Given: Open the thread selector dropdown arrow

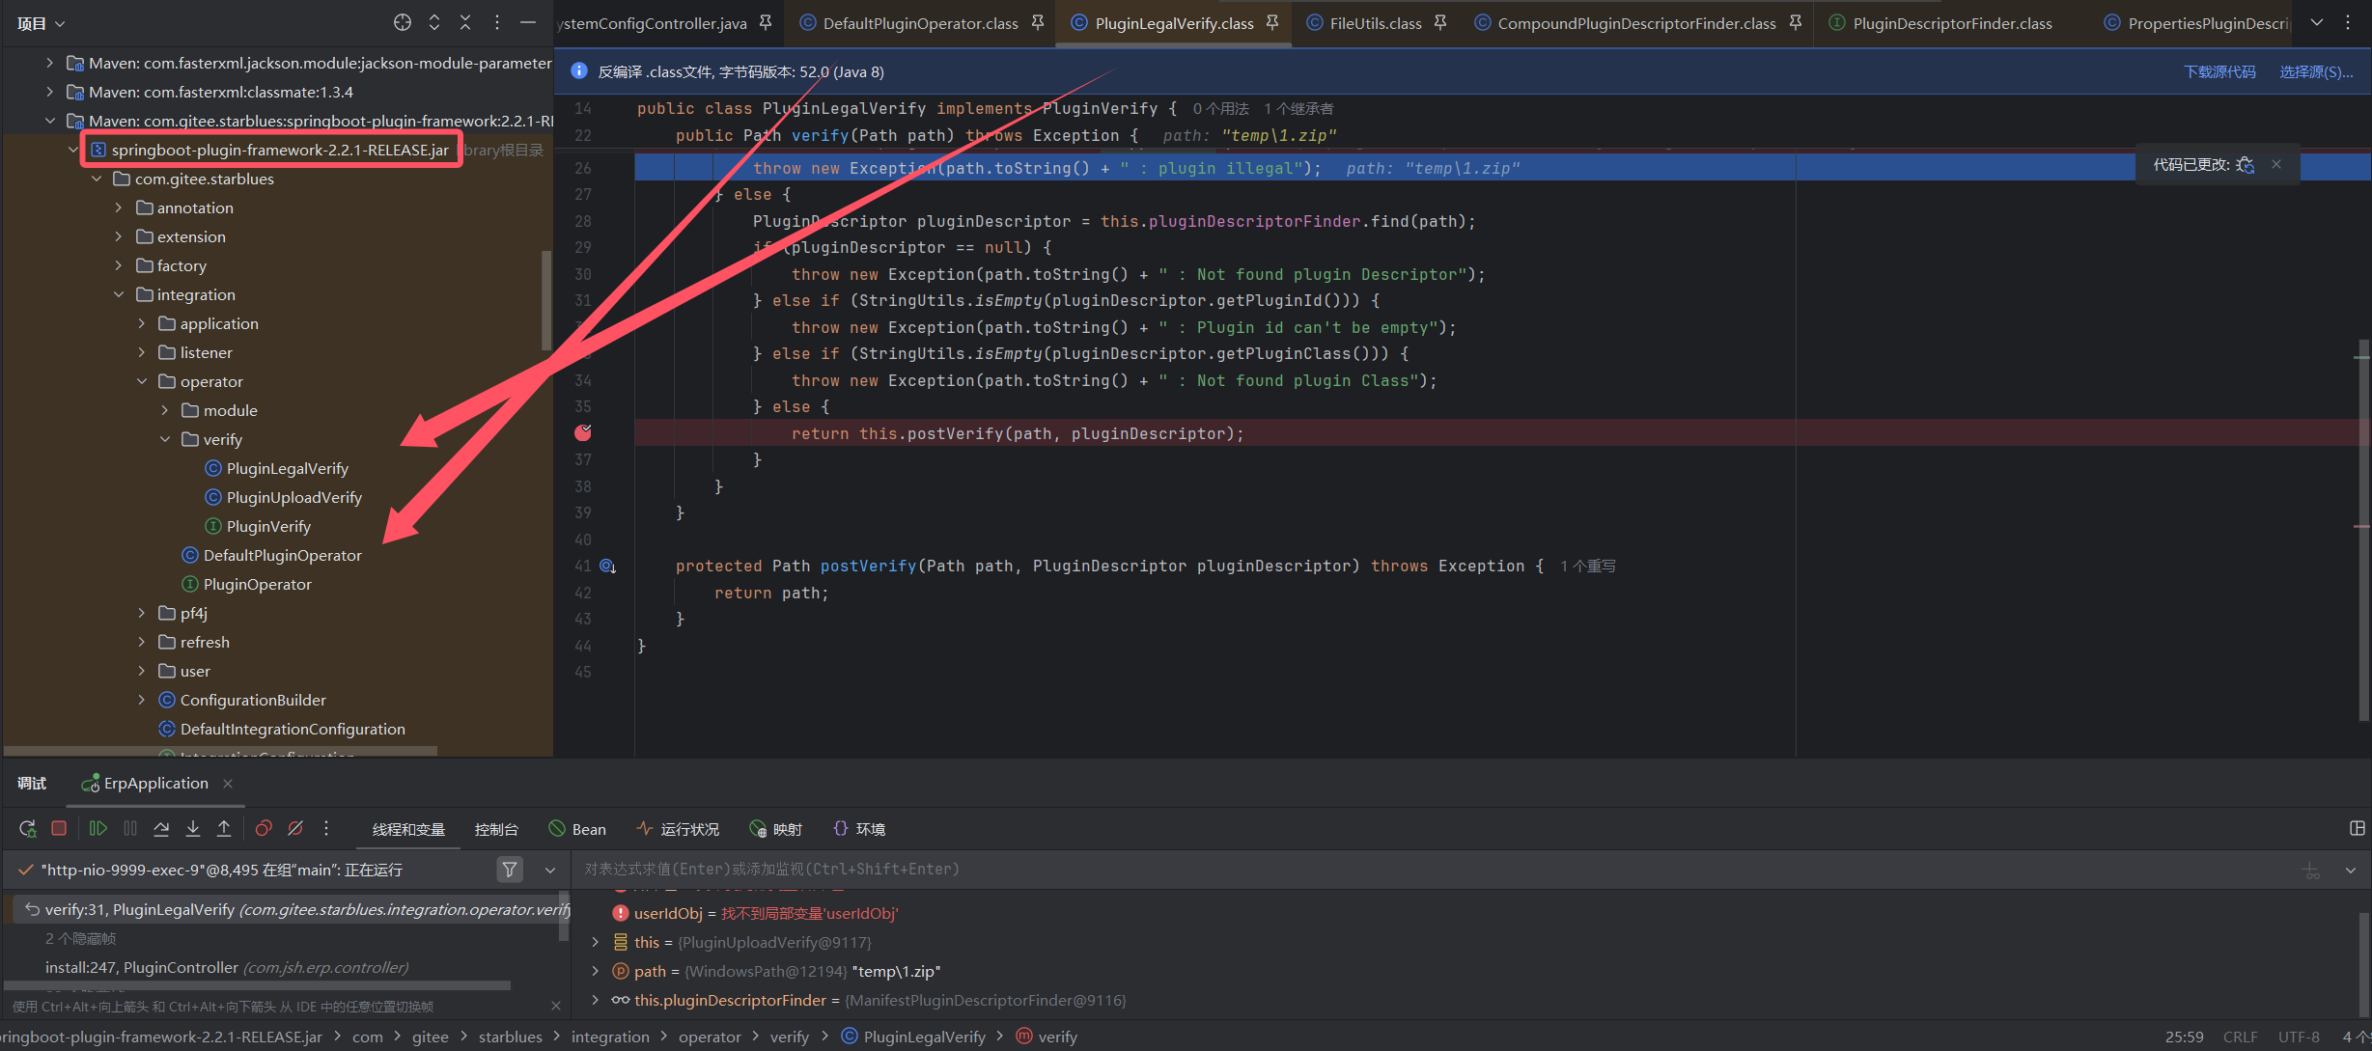Looking at the screenshot, I should 550,870.
